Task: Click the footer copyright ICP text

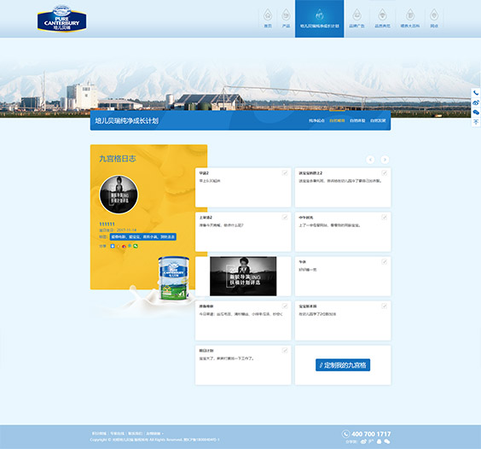Action: point(154,440)
